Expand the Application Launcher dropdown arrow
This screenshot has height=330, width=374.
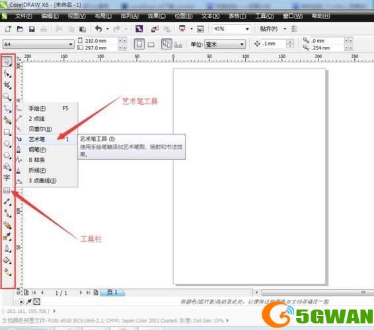pos(192,29)
